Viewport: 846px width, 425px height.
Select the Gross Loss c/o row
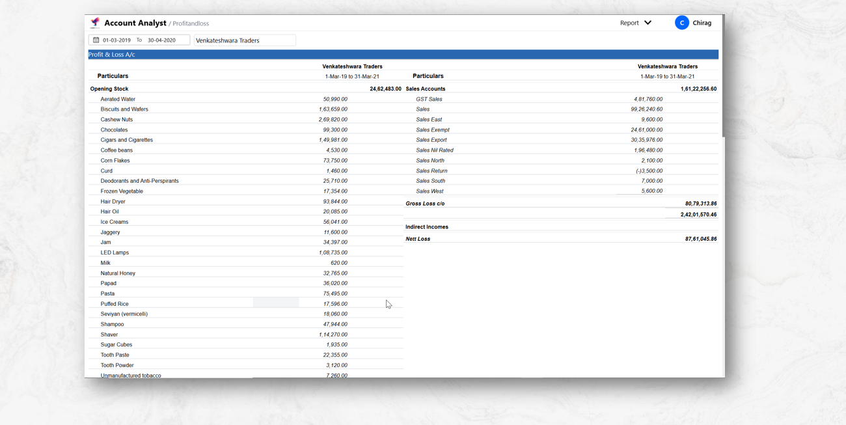(x=425, y=204)
